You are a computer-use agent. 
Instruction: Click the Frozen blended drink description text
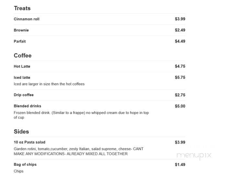tap(81, 115)
